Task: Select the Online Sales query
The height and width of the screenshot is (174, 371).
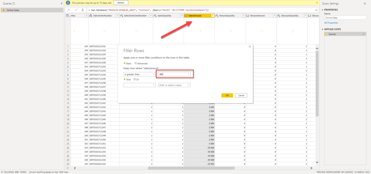Action: pyautogui.click(x=32, y=10)
